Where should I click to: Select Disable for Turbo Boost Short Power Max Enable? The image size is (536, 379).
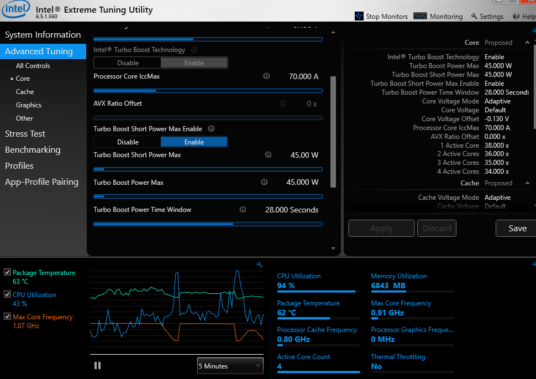coord(128,142)
